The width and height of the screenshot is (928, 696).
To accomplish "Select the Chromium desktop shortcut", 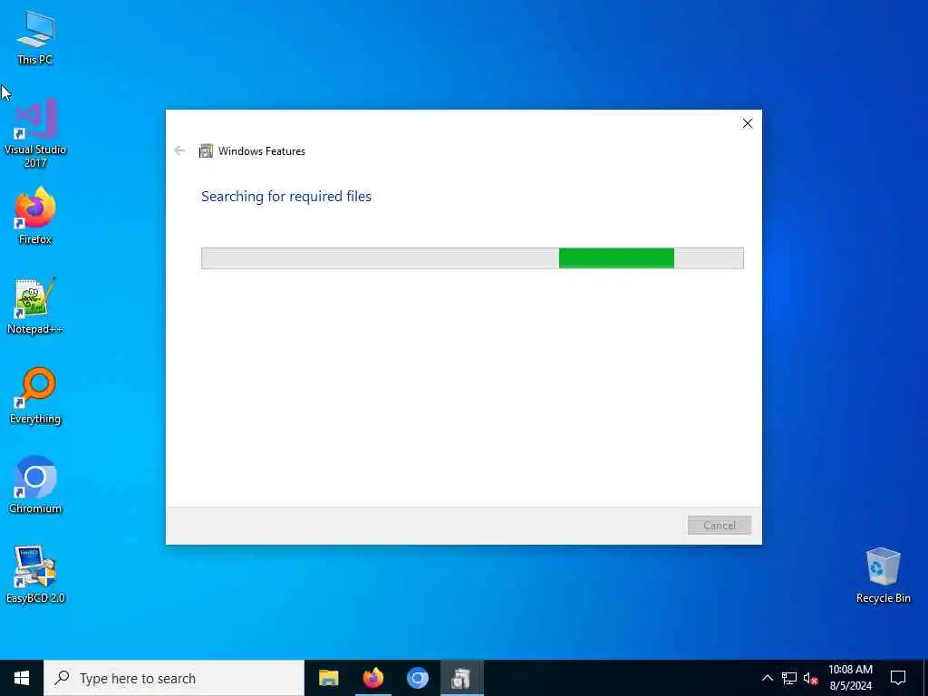I will [x=35, y=485].
